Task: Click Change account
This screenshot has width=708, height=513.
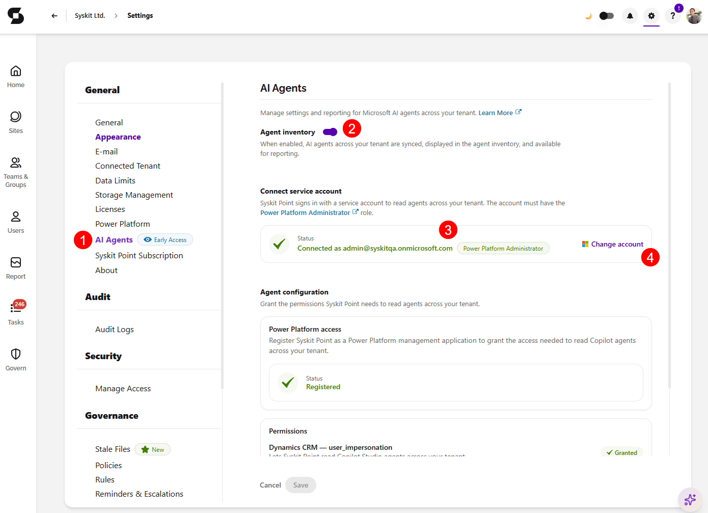Action: coord(617,245)
